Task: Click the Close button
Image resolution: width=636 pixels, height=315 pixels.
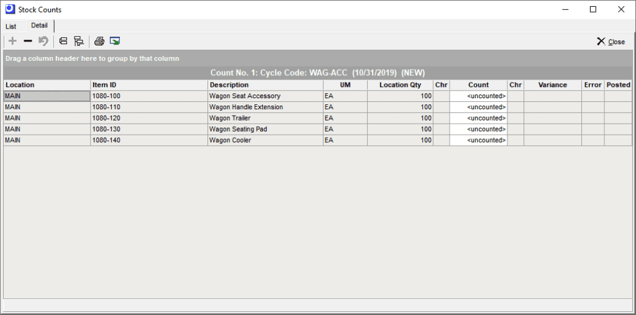Action: (611, 42)
